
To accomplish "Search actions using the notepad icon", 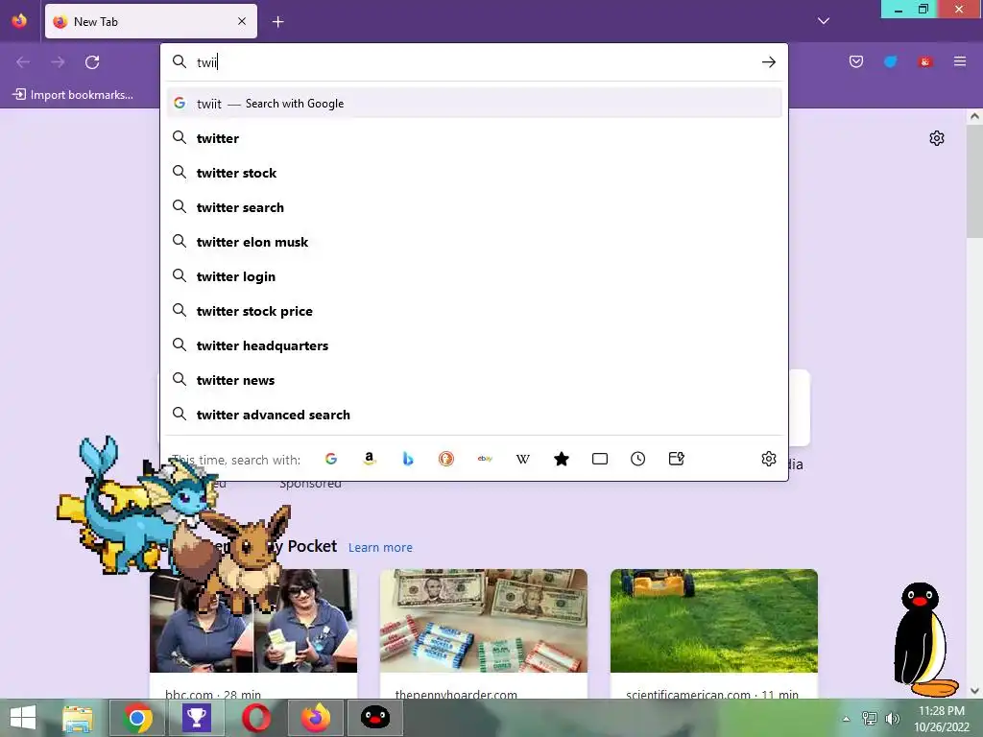I will click(677, 459).
